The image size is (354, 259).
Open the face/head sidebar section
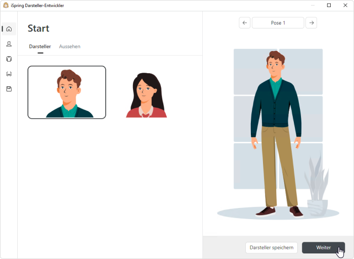click(9, 44)
